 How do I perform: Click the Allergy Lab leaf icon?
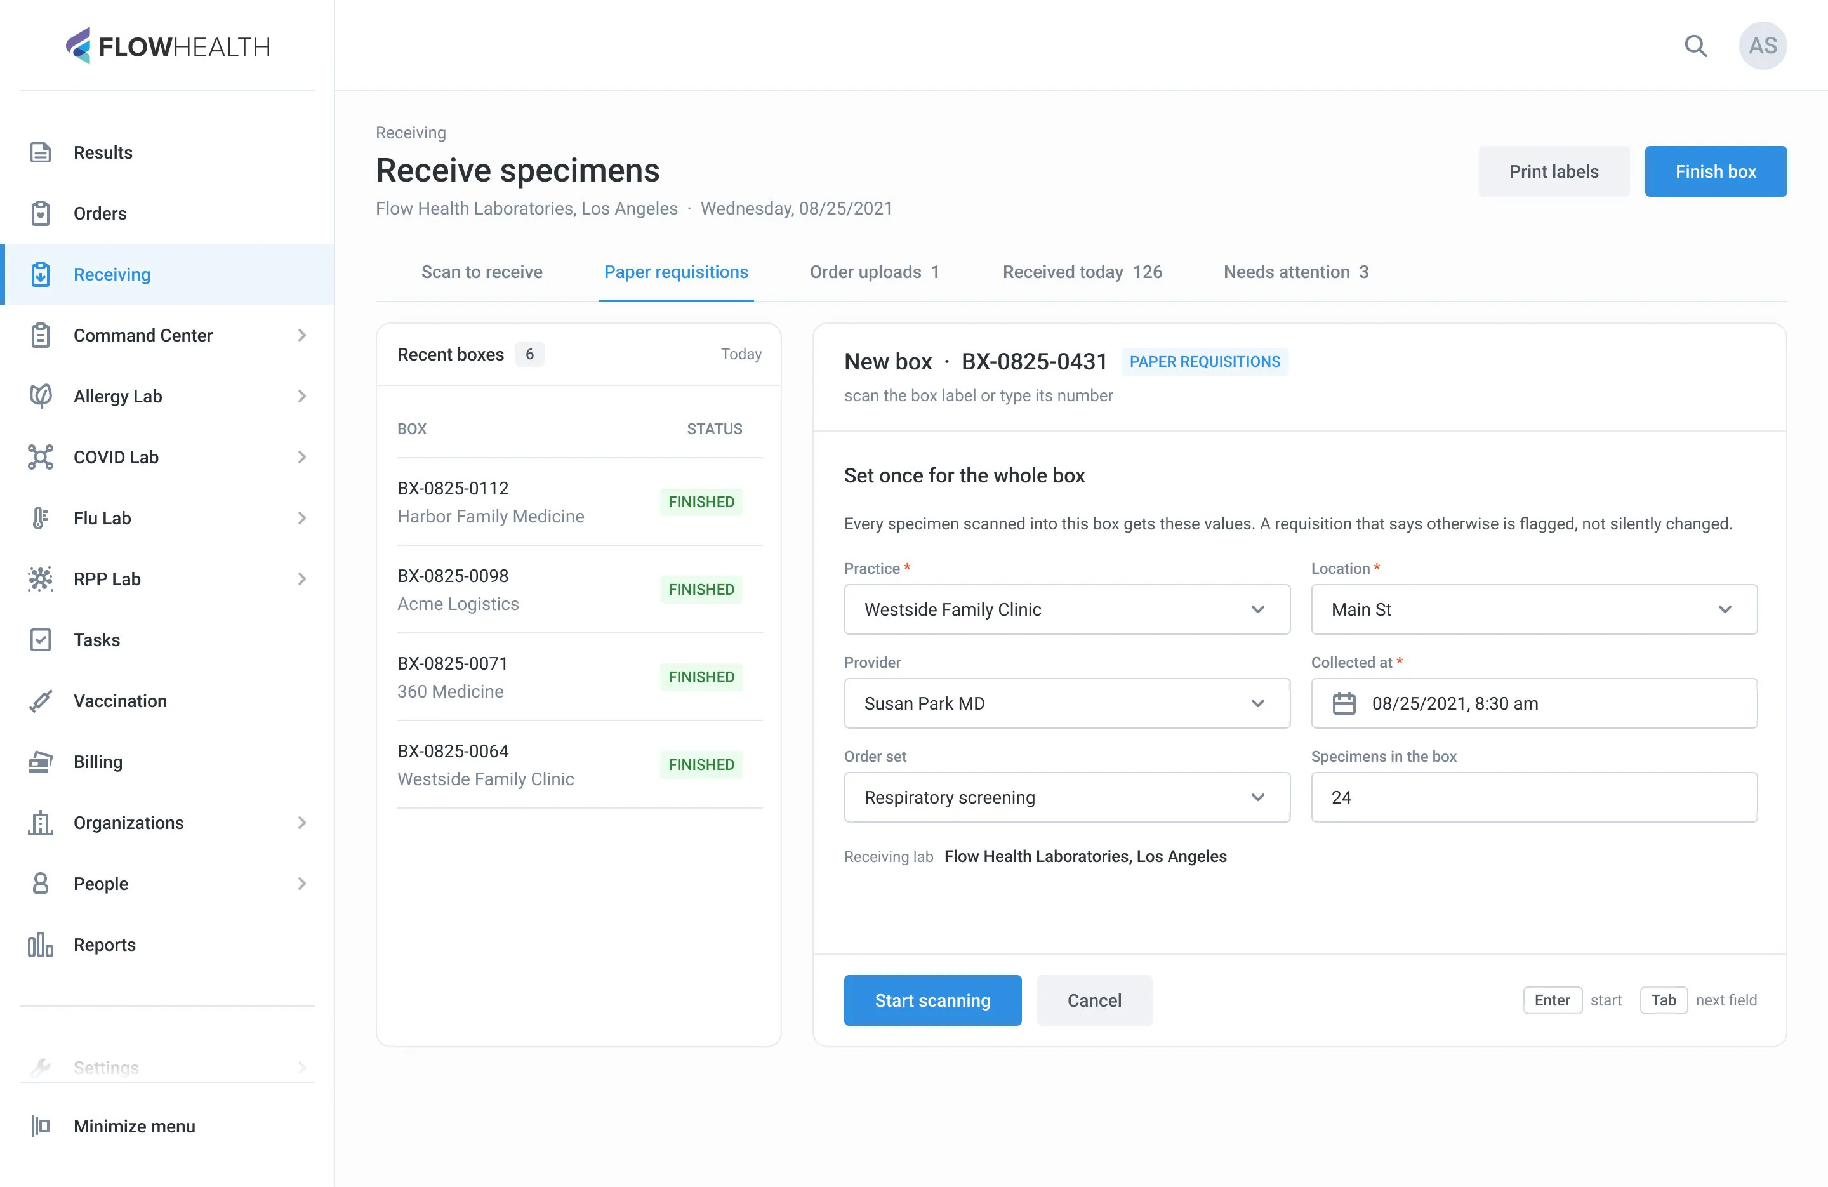click(x=40, y=395)
